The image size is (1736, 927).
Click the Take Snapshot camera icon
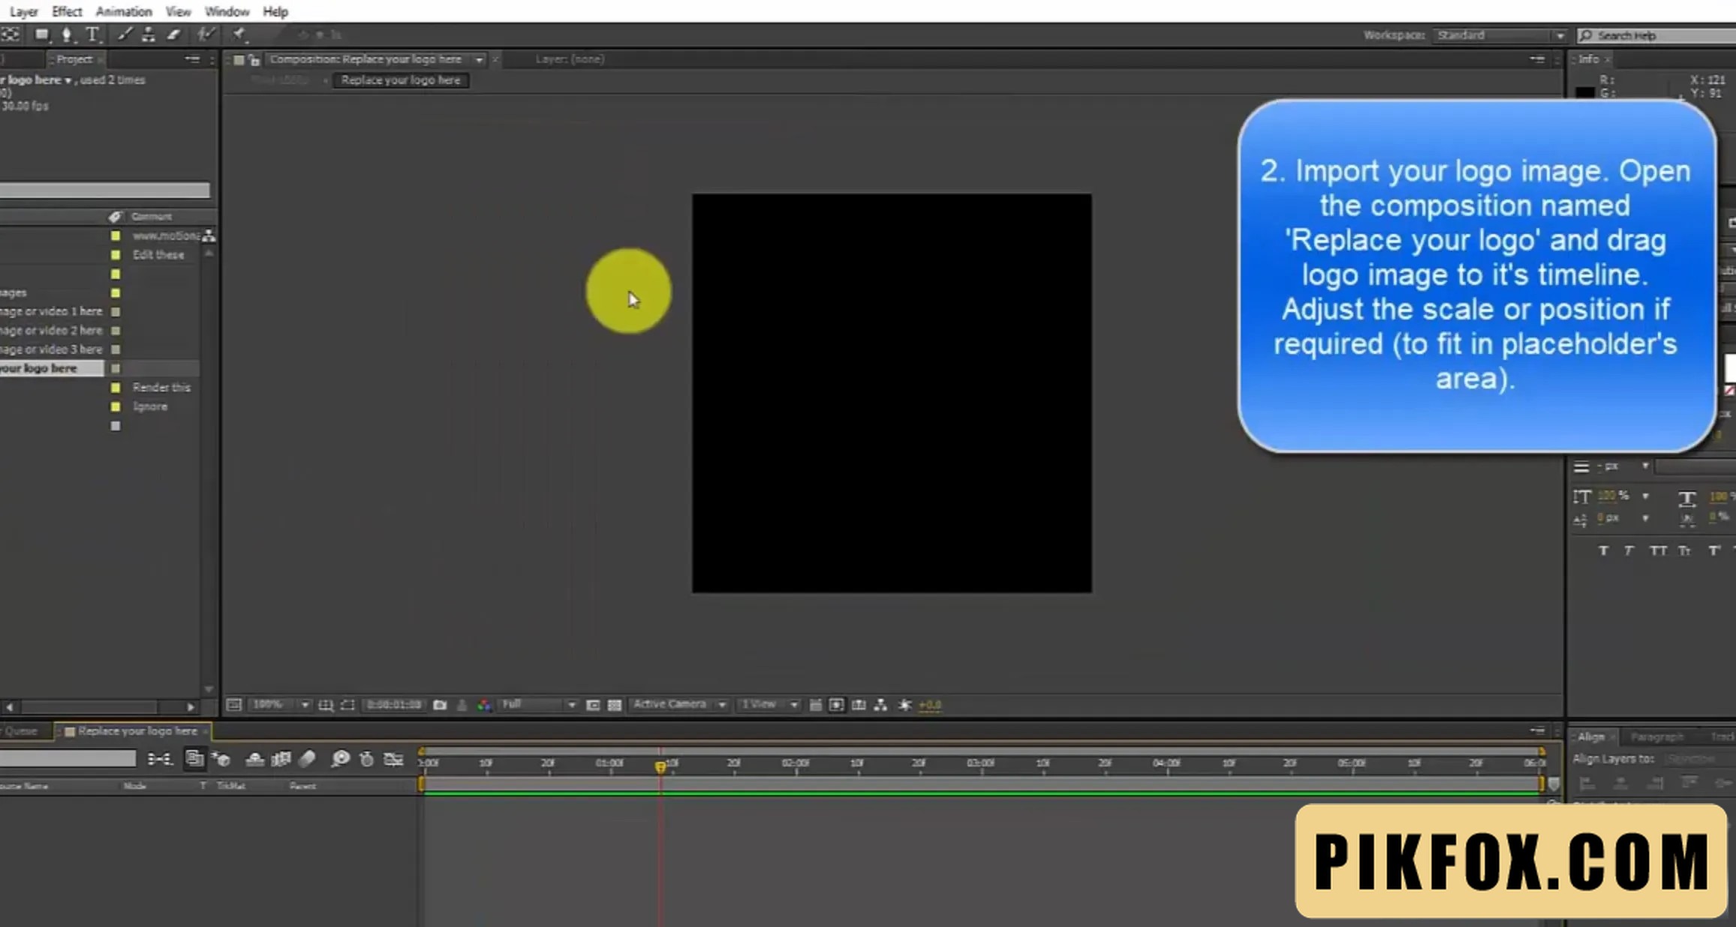point(440,705)
